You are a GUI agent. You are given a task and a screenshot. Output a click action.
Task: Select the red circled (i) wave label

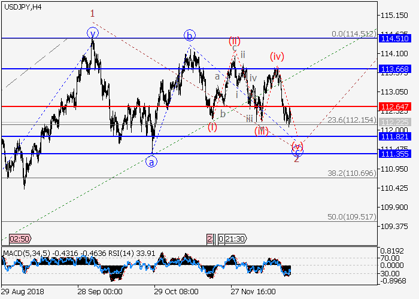click(212, 126)
